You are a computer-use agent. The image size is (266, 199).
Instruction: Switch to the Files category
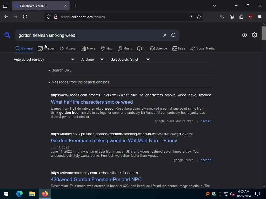tap(178, 48)
